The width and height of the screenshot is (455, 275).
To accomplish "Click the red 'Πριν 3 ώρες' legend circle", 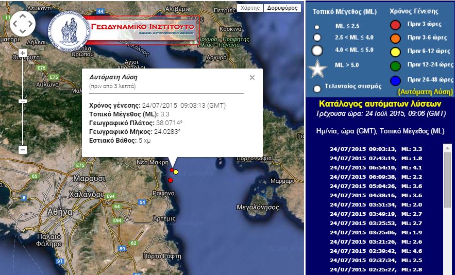I will pyautogui.click(x=395, y=25).
